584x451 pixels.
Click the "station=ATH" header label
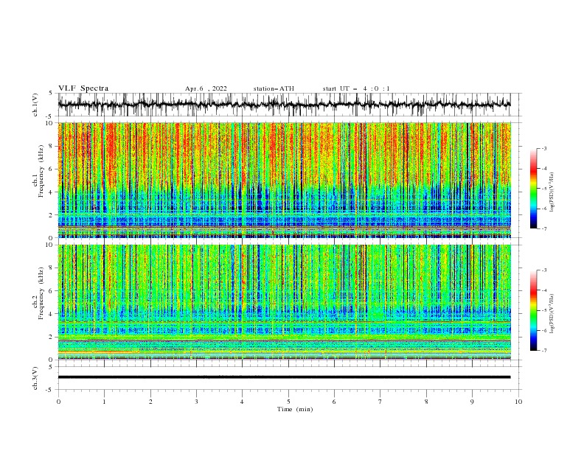[x=274, y=88]
